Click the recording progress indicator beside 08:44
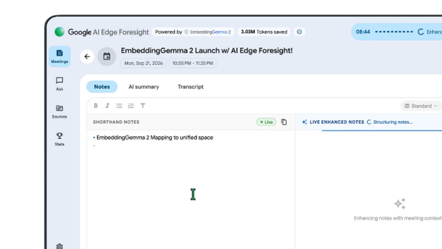This screenshot has width=442, height=249. [x=394, y=32]
